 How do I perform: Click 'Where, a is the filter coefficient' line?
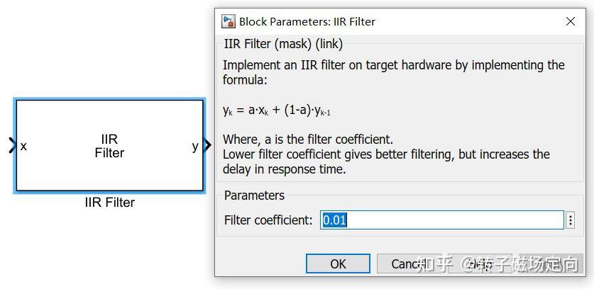tap(307, 139)
